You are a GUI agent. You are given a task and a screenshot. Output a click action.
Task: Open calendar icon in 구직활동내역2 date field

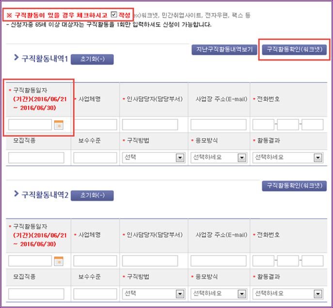(x=59, y=261)
